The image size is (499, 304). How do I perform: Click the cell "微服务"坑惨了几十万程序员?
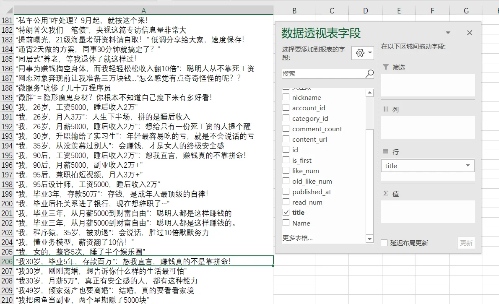pyautogui.click(x=143, y=88)
